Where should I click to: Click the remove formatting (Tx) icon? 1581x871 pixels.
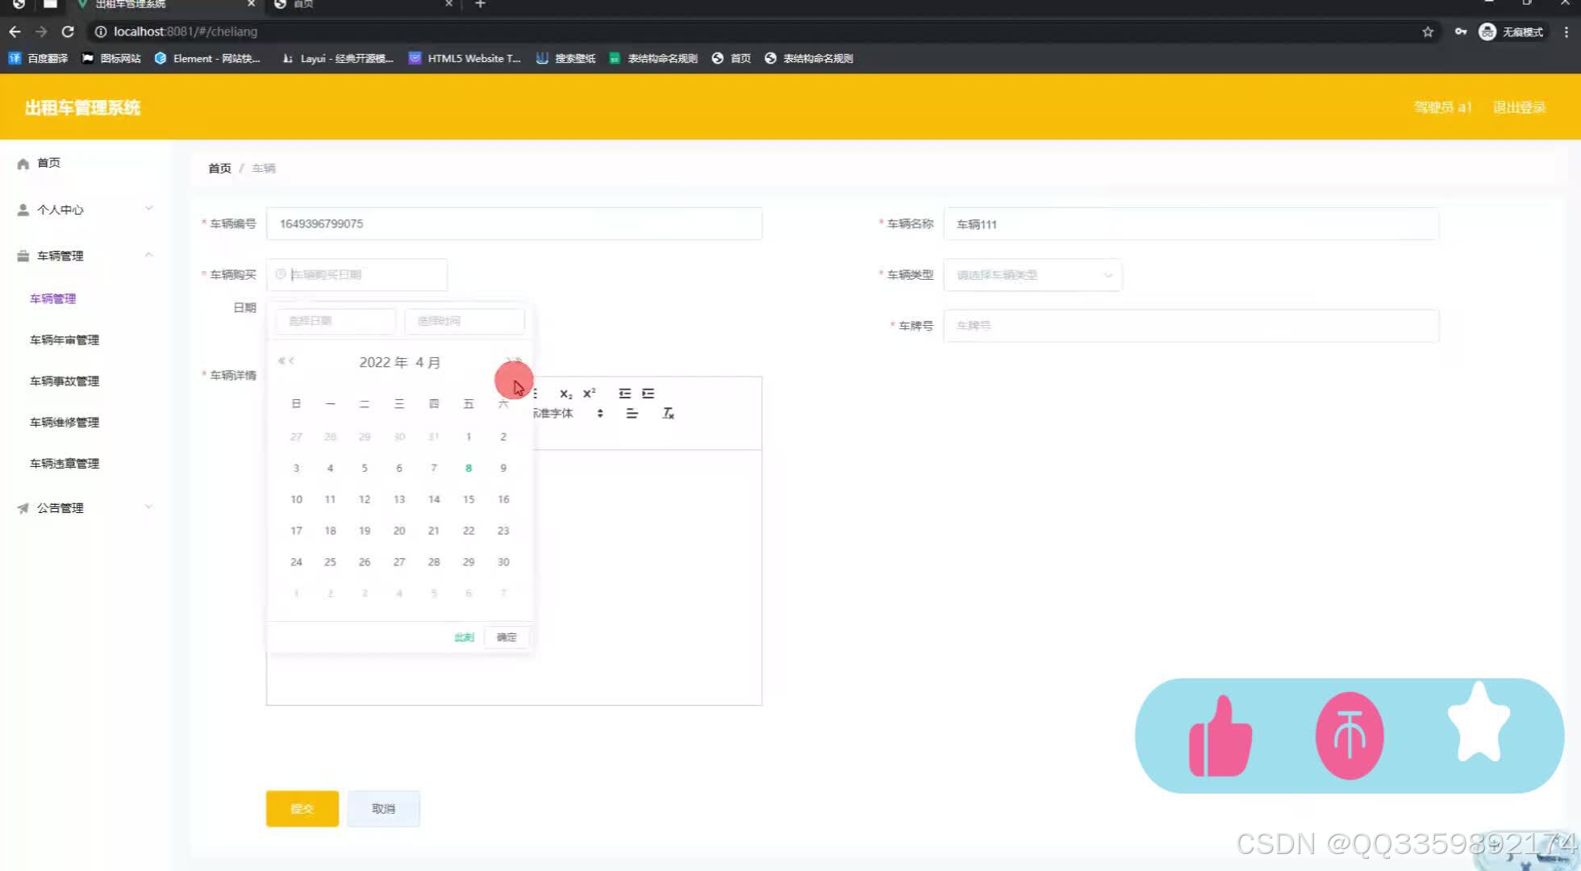(x=668, y=413)
